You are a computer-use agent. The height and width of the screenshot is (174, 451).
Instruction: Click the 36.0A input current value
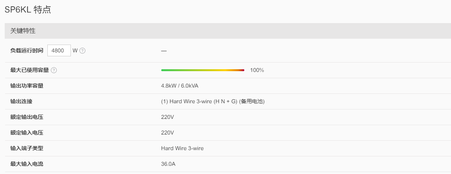click(x=168, y=164)
